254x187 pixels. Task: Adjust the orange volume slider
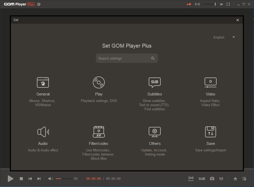coord(63,179)
